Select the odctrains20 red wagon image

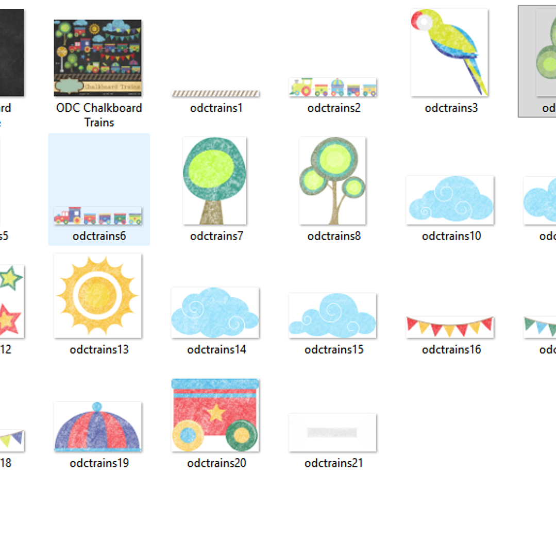tap(215, 415)
